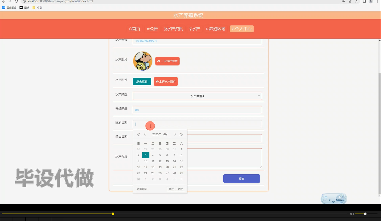
Task: Select the home icon beside 首页
Action: click(130, 29)
